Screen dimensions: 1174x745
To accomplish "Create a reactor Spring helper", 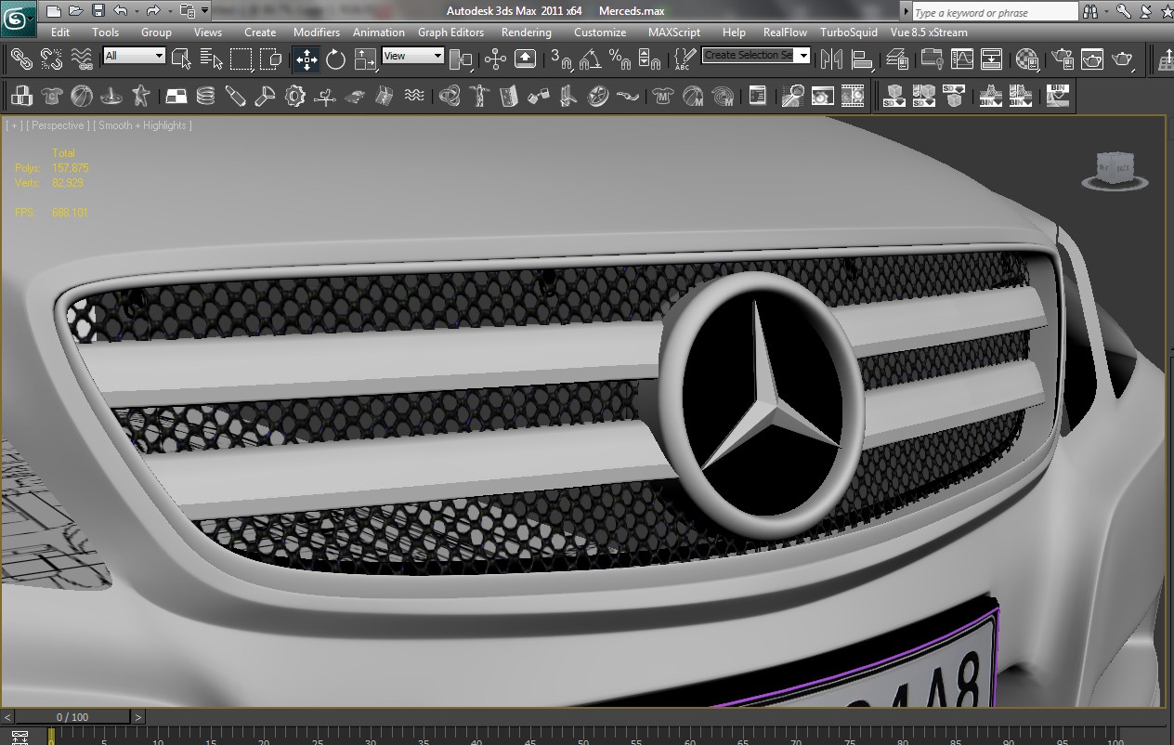I will [206, 96].
